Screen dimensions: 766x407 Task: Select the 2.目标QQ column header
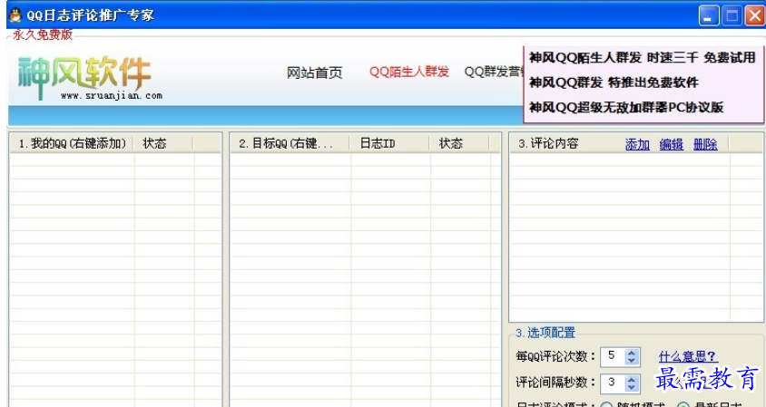[290, 143]
